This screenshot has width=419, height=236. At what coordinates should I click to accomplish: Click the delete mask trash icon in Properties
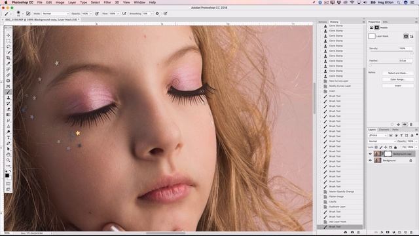click(411, 125)
